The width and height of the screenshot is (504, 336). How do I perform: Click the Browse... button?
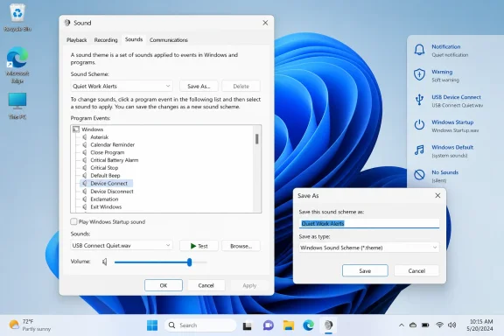(241, 246)
